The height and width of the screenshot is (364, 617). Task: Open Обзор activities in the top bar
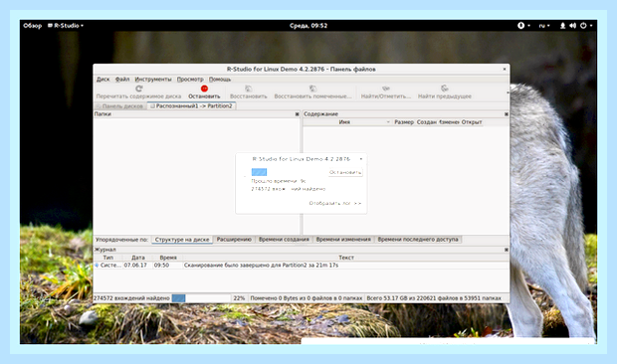click(32, 26)
